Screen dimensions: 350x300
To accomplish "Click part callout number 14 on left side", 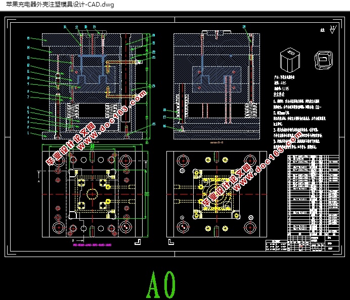I will coord(28,47).
